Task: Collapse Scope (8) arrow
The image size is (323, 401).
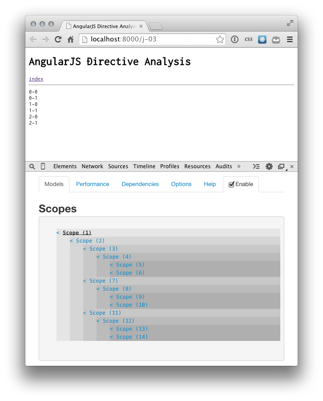Action: (x=98, y=289)
